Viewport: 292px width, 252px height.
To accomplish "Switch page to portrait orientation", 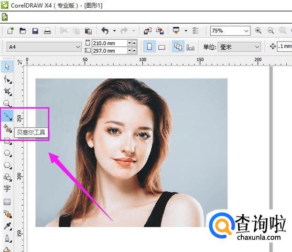I will 150,47.
